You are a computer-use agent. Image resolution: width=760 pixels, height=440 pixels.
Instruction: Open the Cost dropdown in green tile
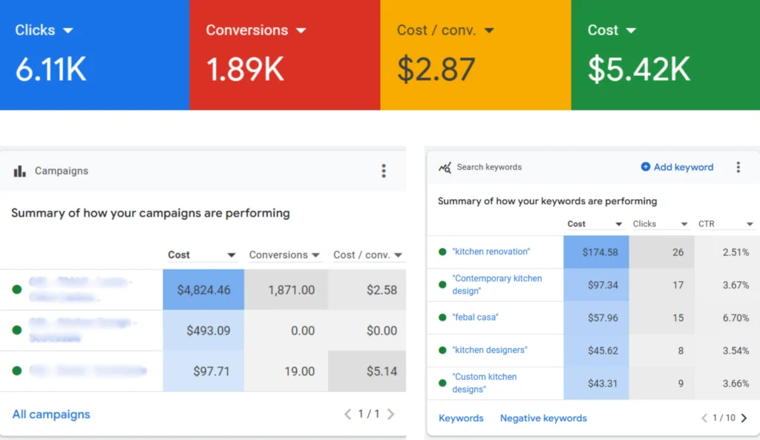coord(631,30)
